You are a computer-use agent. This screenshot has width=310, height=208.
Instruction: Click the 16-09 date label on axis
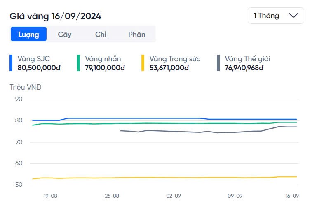[x=291, y=196]
